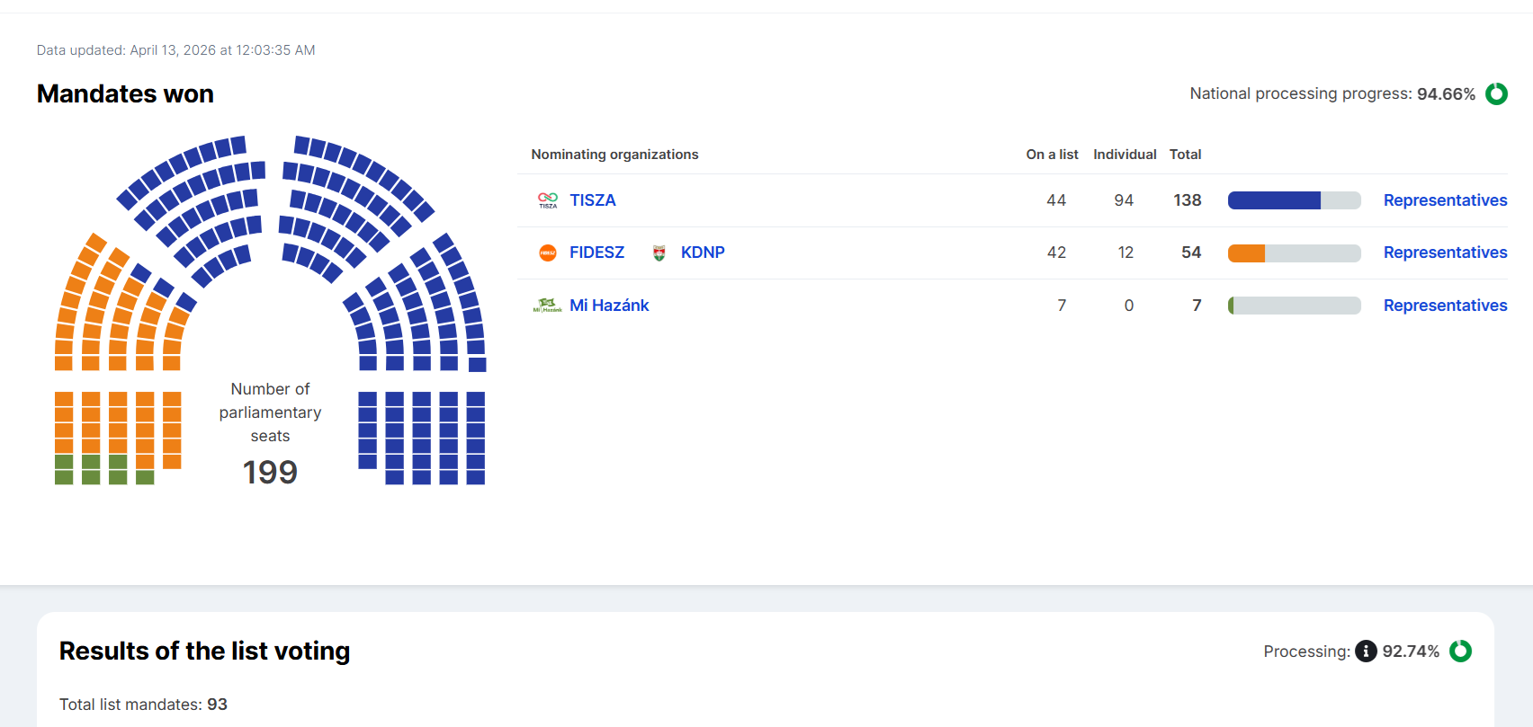Viewport: 1533px width, 727px height.
Task: Click the Results of the list voting heading
Action: [204, 651]
